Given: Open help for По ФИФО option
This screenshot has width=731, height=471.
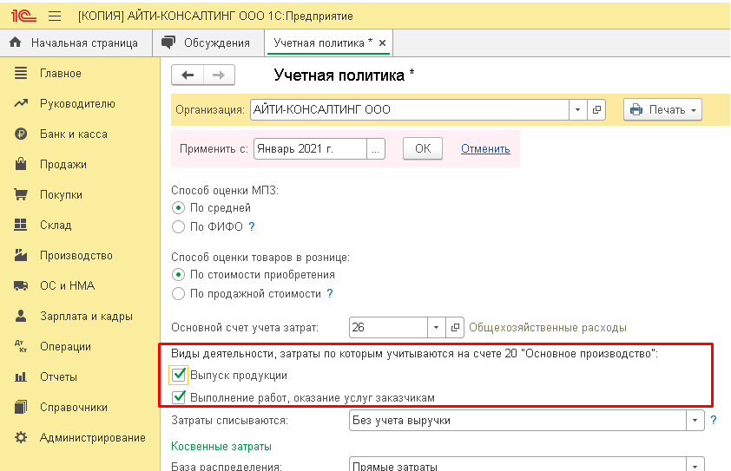Looking at the screenshot, I should coord(252,227).
